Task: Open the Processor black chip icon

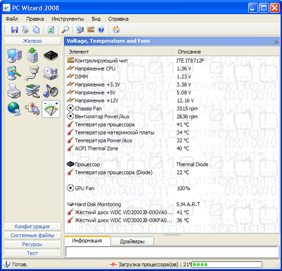Action: (51, 55)
